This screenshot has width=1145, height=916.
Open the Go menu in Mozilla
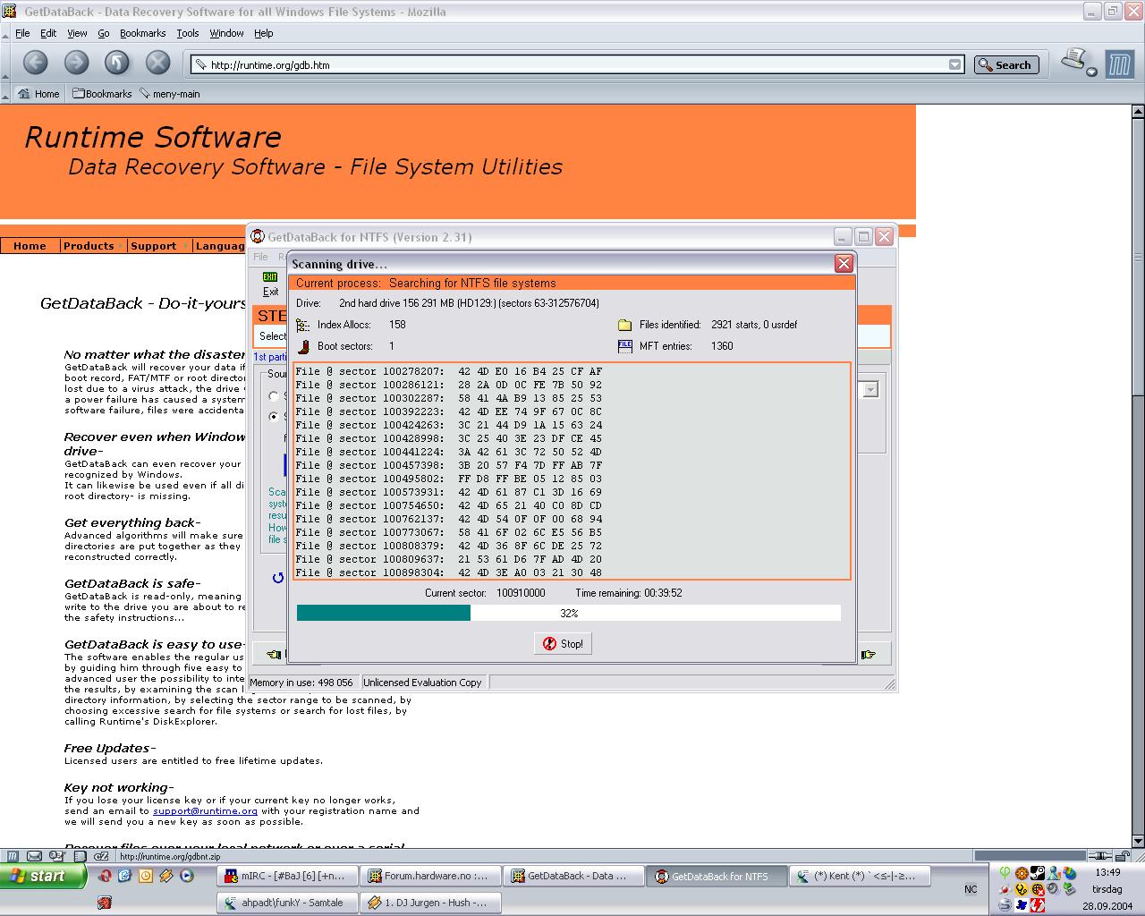click(104, 33)
